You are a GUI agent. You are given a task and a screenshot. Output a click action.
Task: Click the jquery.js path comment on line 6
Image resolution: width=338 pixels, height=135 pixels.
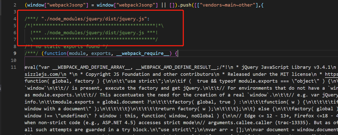click(94, 33)
